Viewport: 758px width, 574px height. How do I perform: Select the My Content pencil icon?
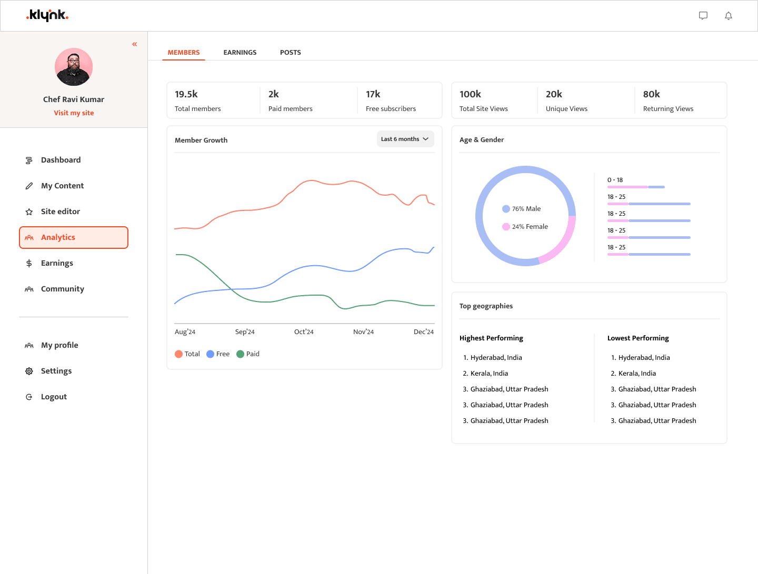coord(29,185)
